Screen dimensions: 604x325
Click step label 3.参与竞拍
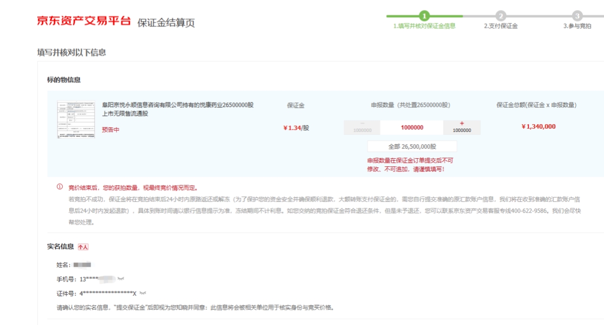[577, 26]
